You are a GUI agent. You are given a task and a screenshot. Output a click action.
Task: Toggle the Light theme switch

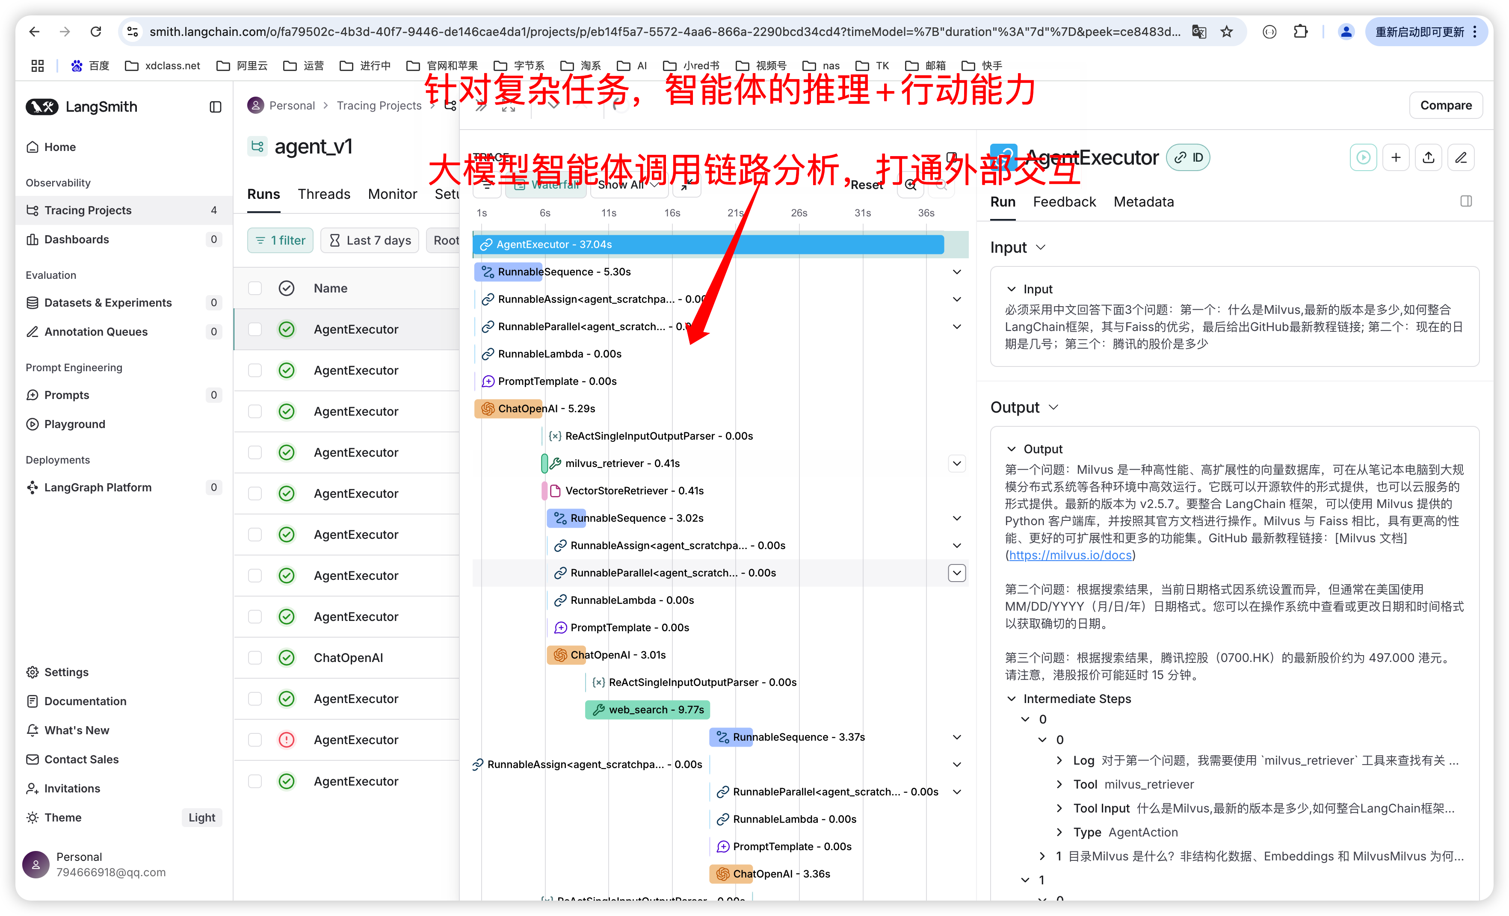pyautogui.click(x=201, y=817)
